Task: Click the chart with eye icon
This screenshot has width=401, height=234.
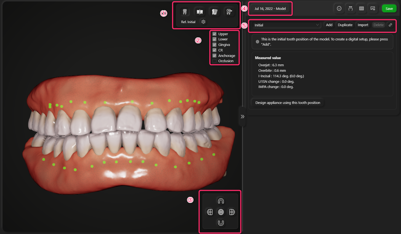Action: coord(373,9)
